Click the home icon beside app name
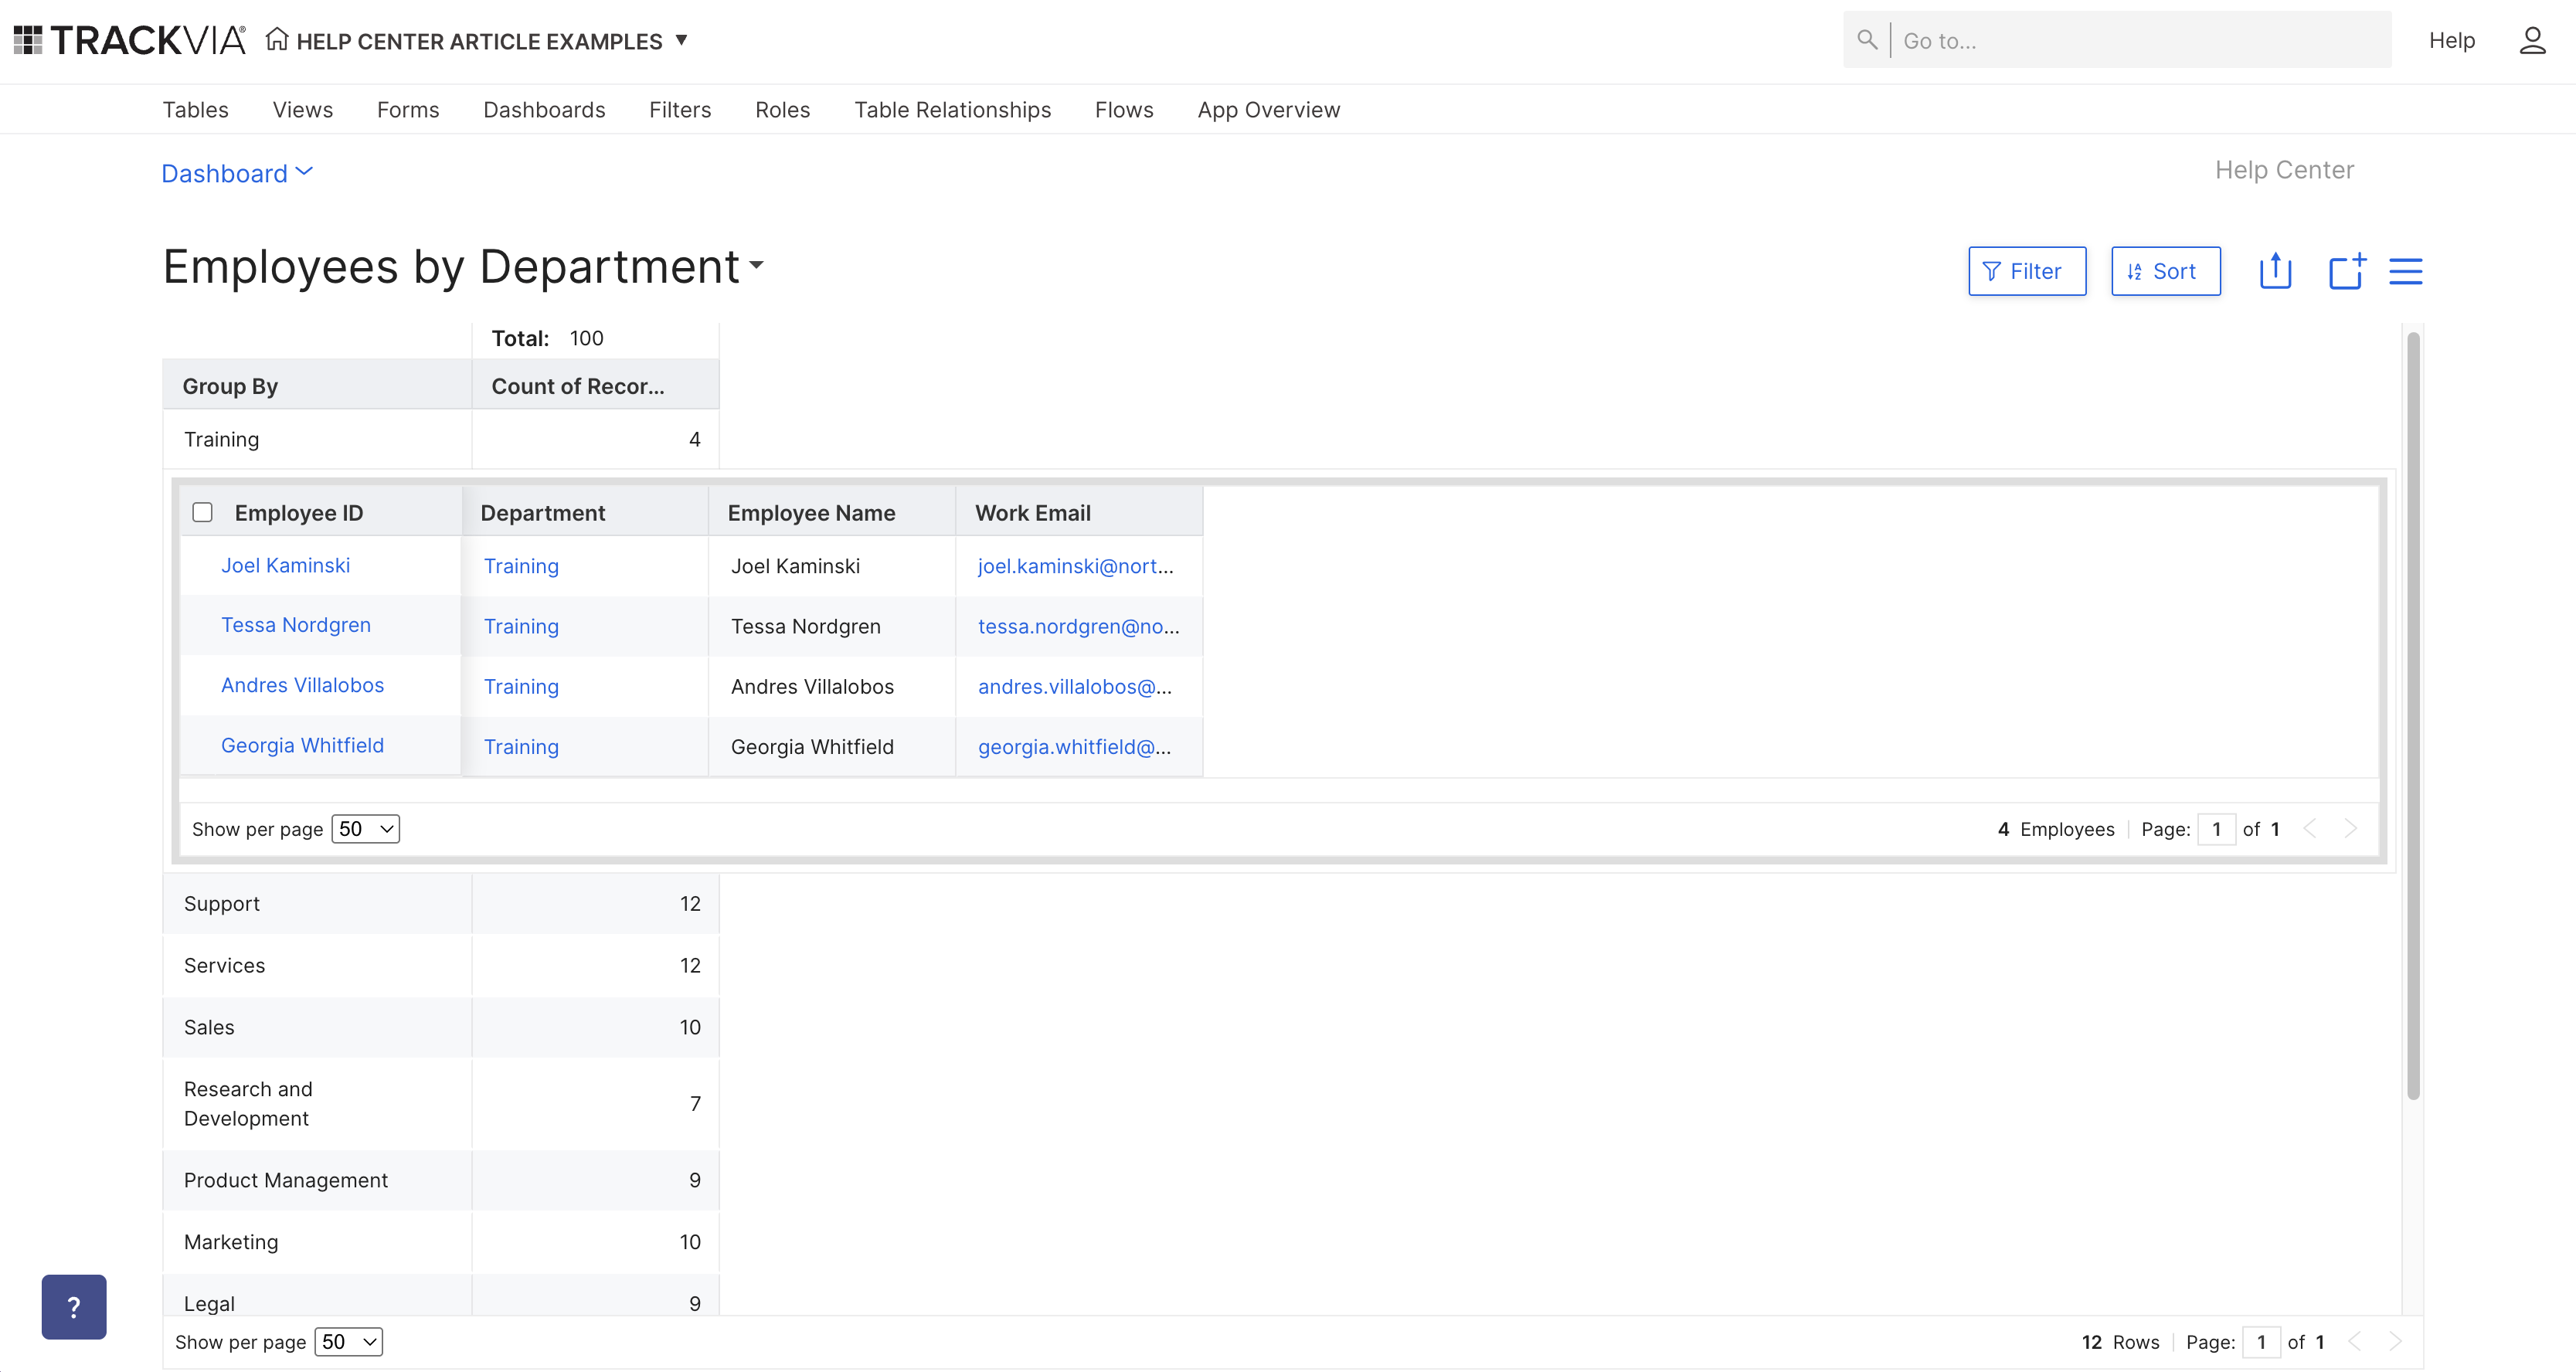The height and width of the screenshot is (1372, 2576). (277, 39)
